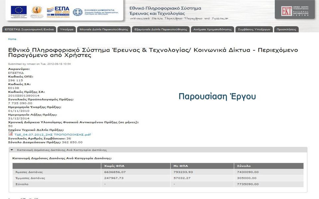The height and width of the screenshot is (199, 319).
Task: Click the Σύνολο Δεσμεύσεων Πράξης value 362 850.00
Action: tap(72, 142)
